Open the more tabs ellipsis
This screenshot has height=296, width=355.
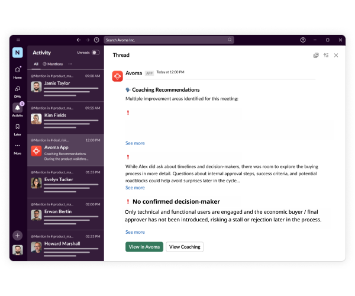coord(70,64)
